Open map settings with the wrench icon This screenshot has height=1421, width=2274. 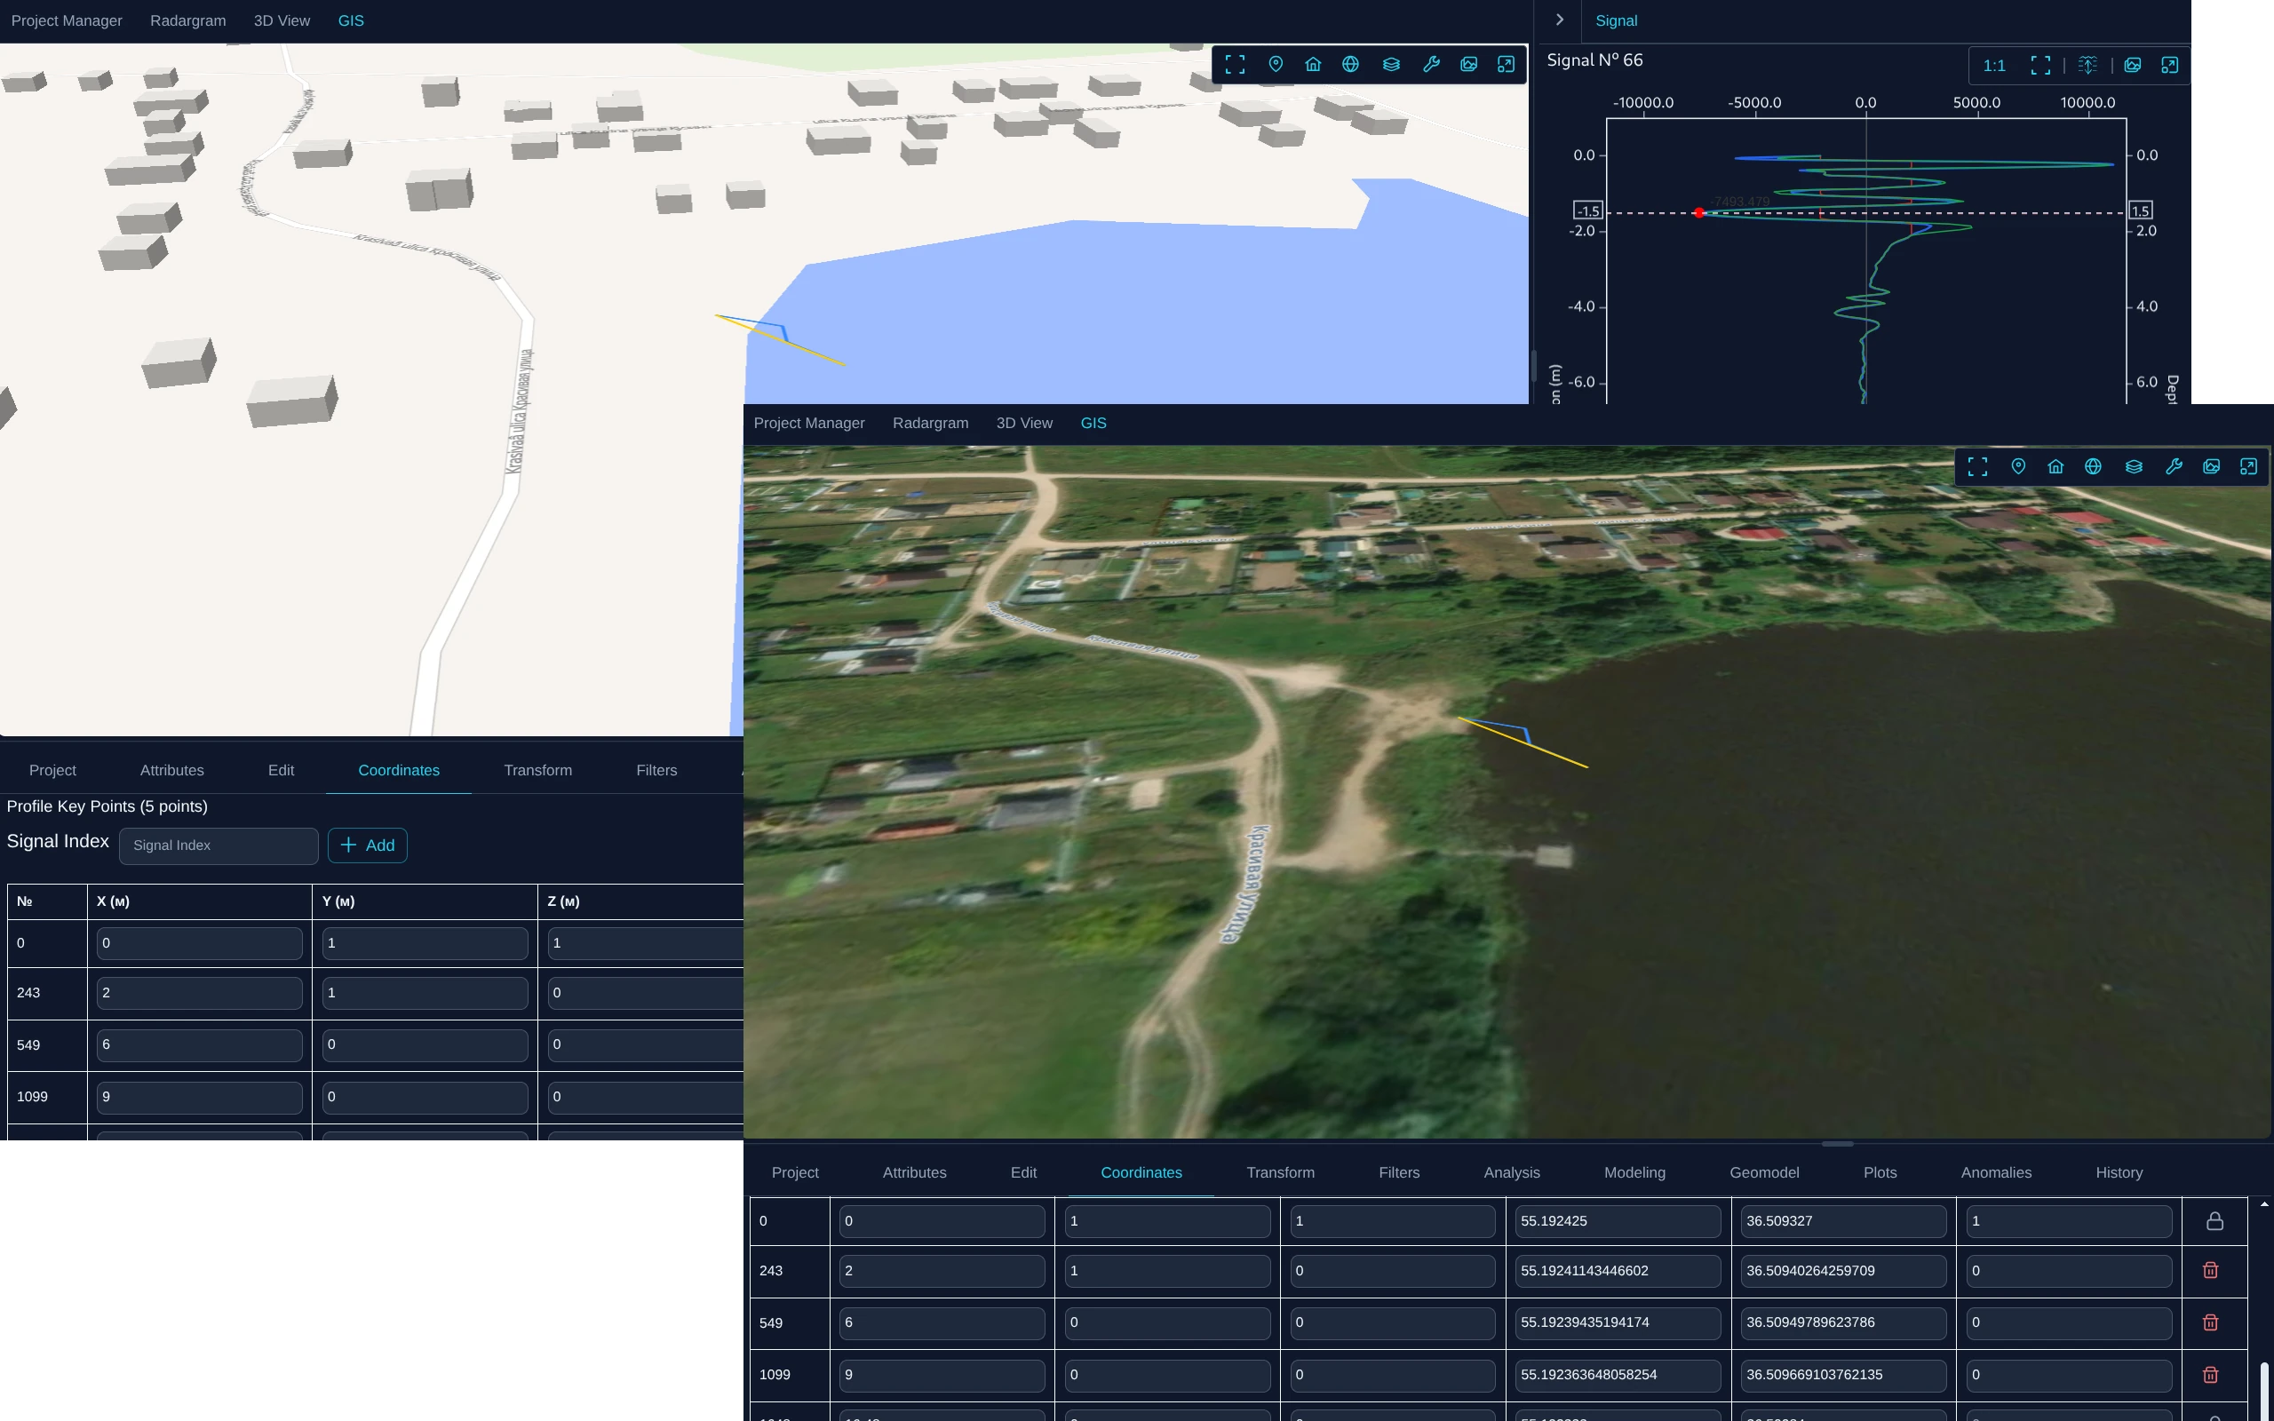[x=1431, y=64]
